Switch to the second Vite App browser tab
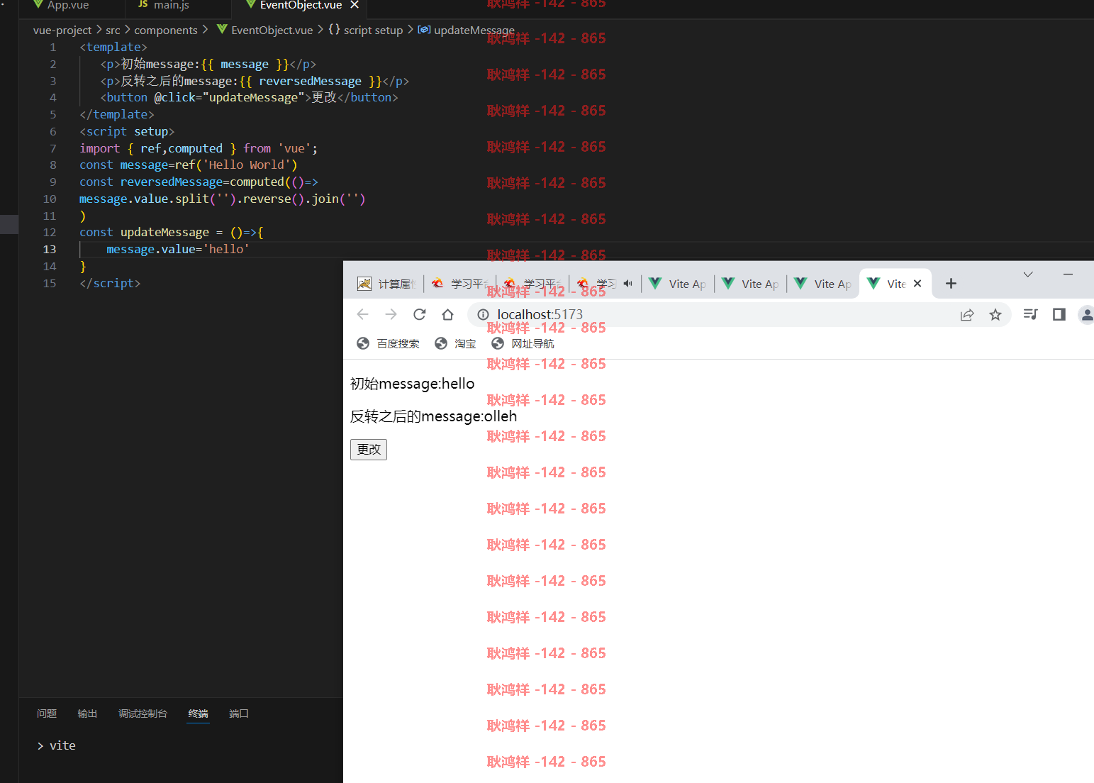Screen dimensions: 1094x783 pyautogui.click(x=750, y=284)
